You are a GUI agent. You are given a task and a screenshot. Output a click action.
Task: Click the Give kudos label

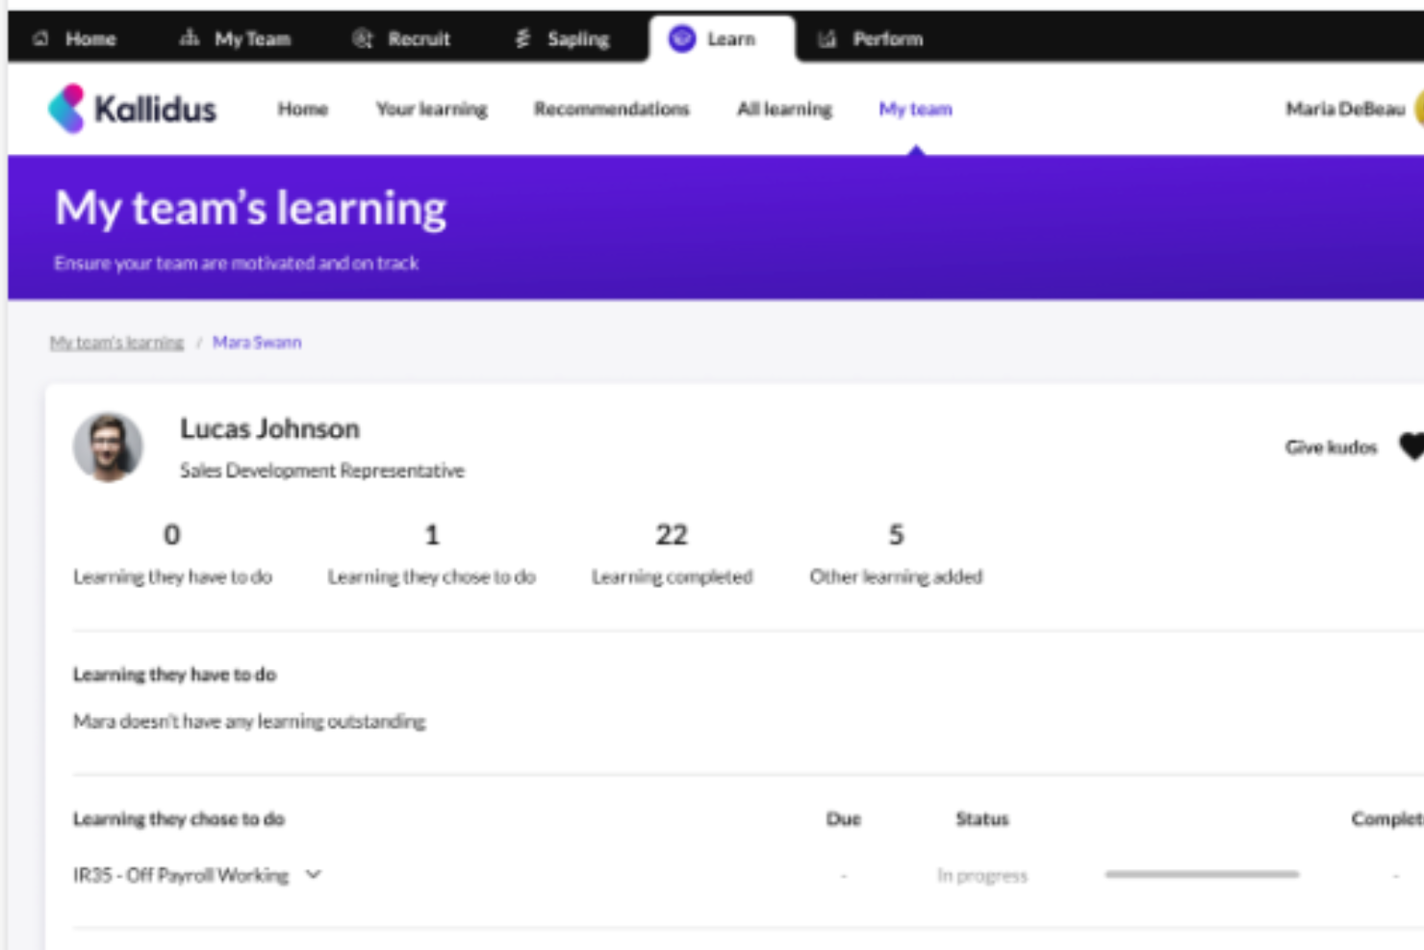pos(1331,447)
